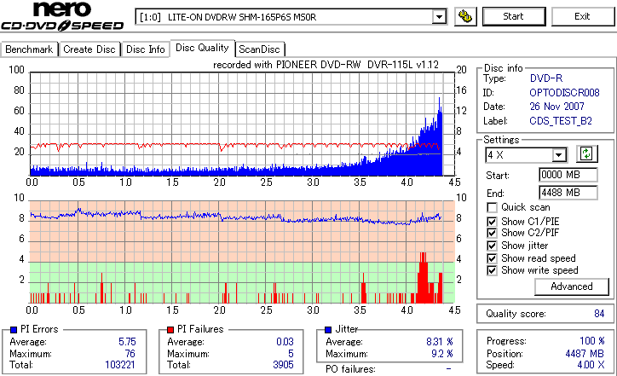617x376 pixels.
Task: Expand the 4 X speed dropdown
Action: 559,155
